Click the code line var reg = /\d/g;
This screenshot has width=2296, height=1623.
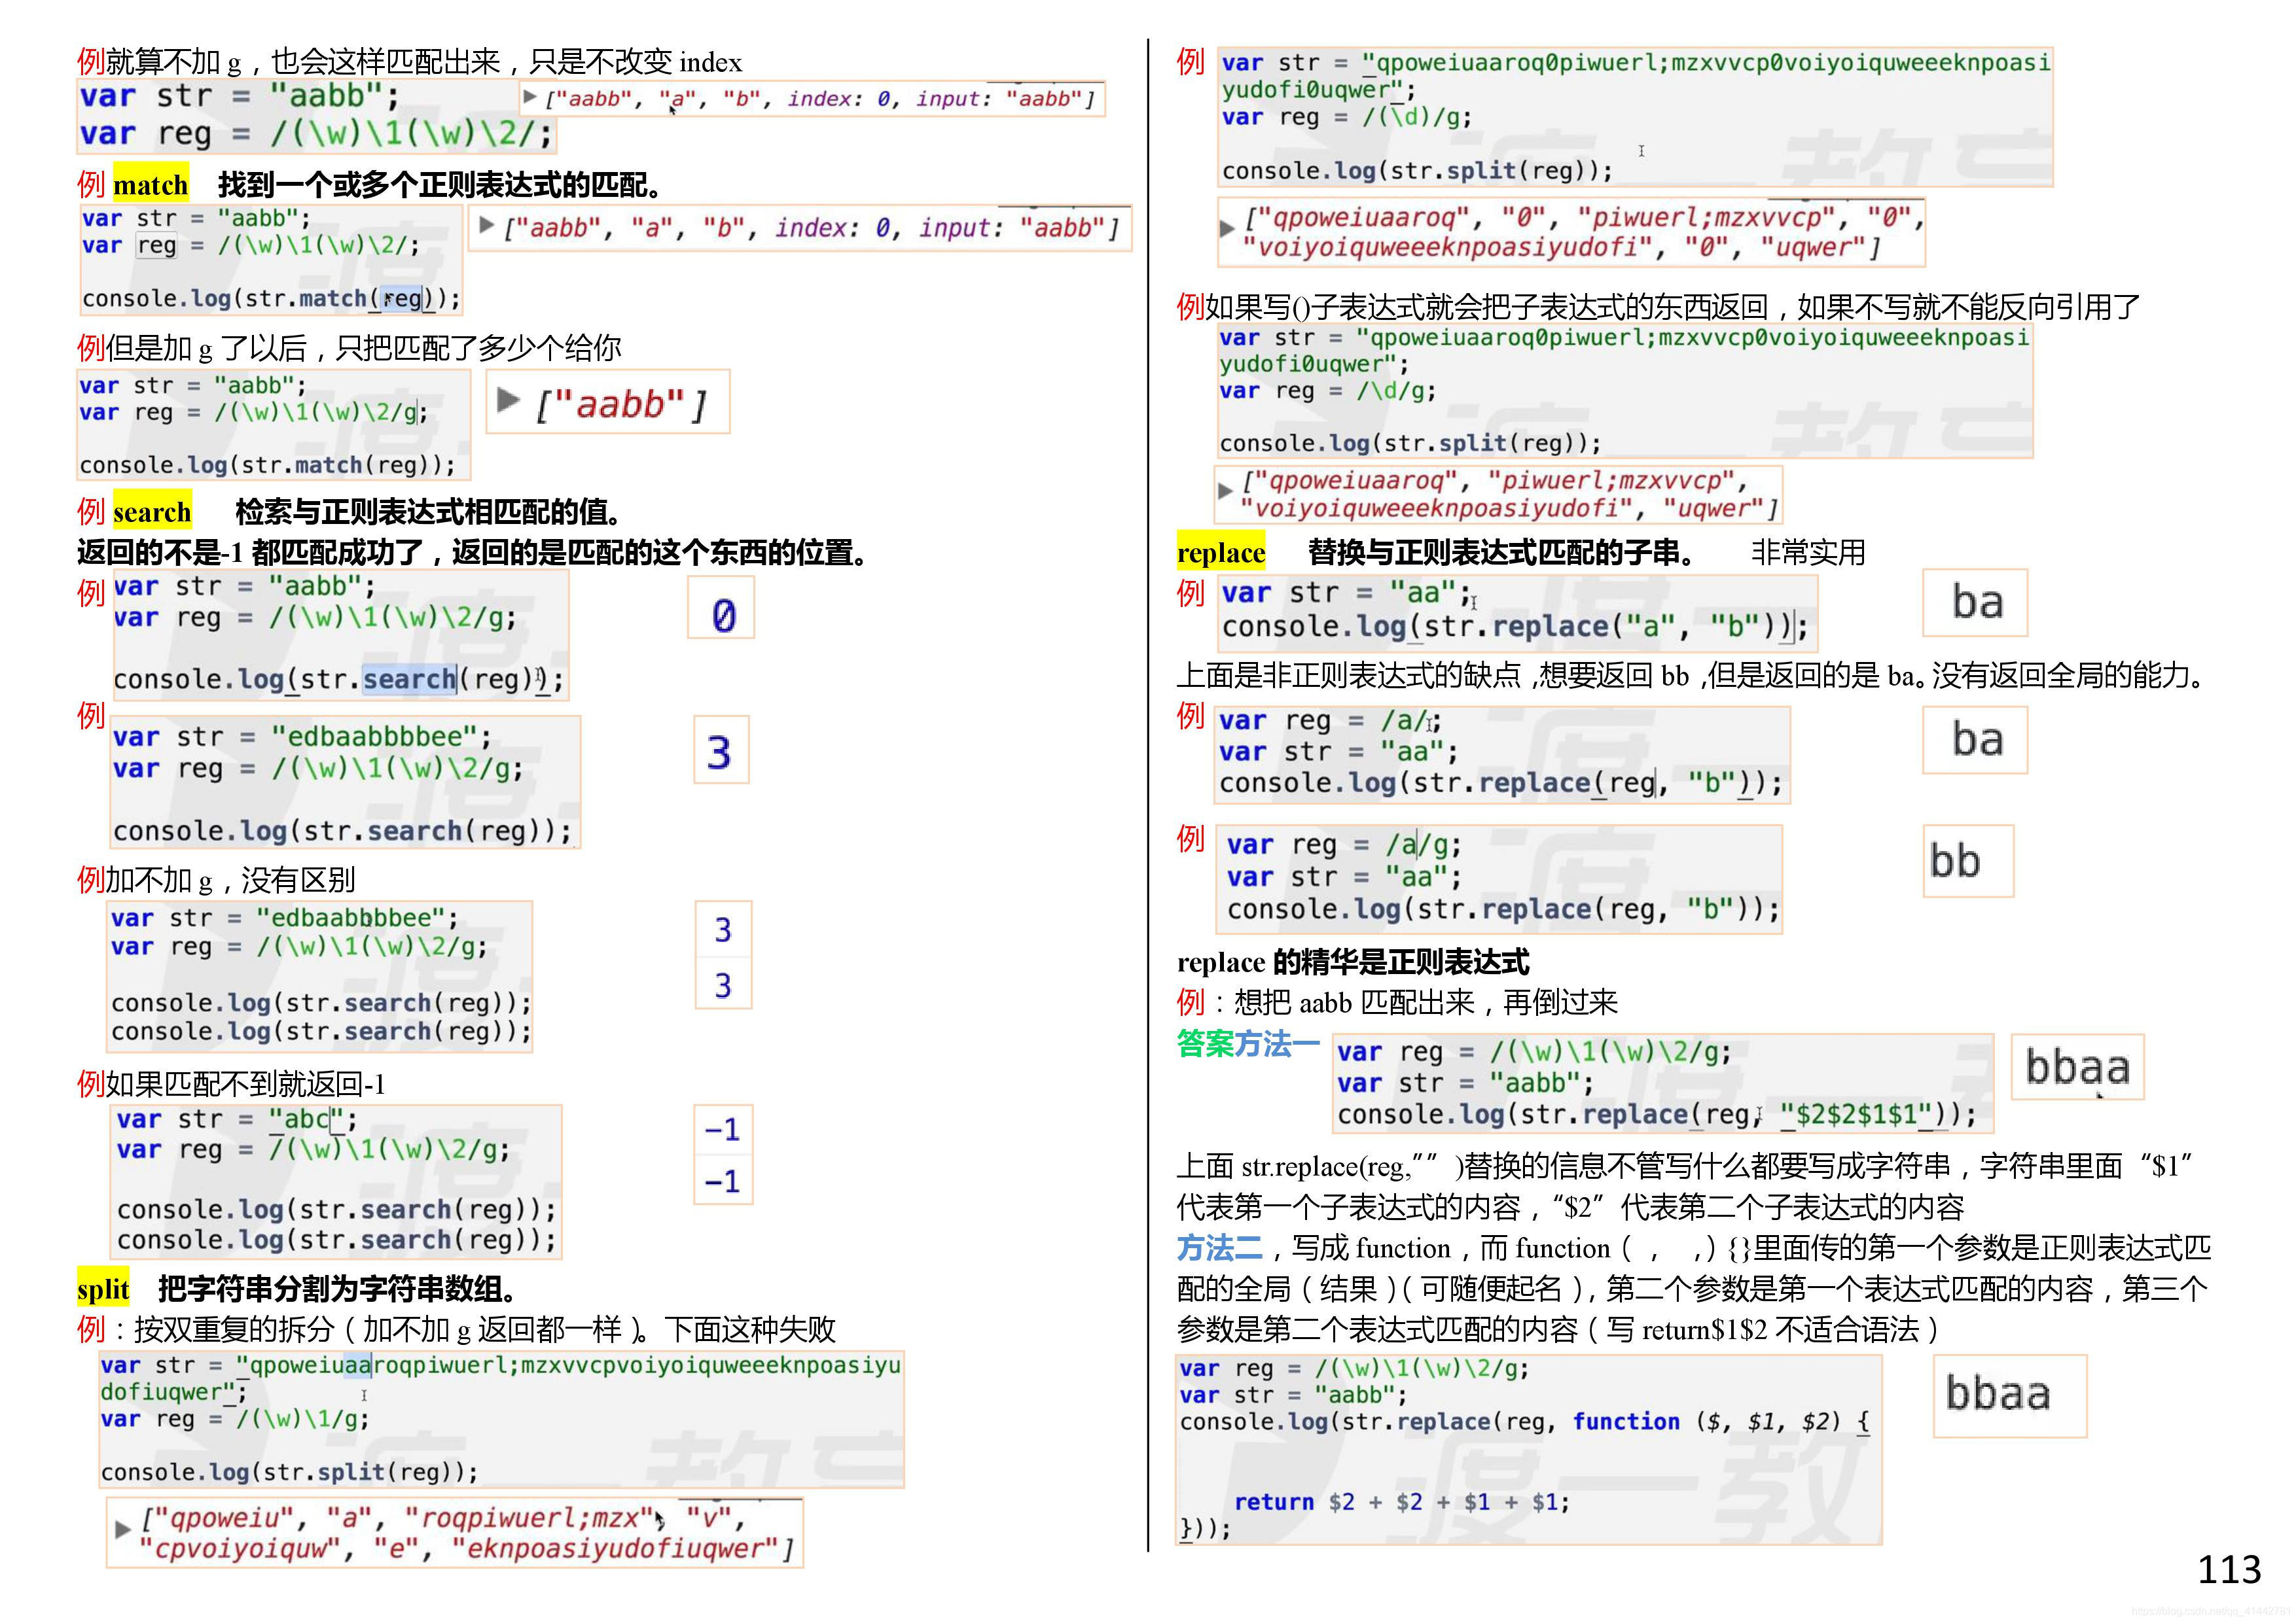[x=1328, y=391]
